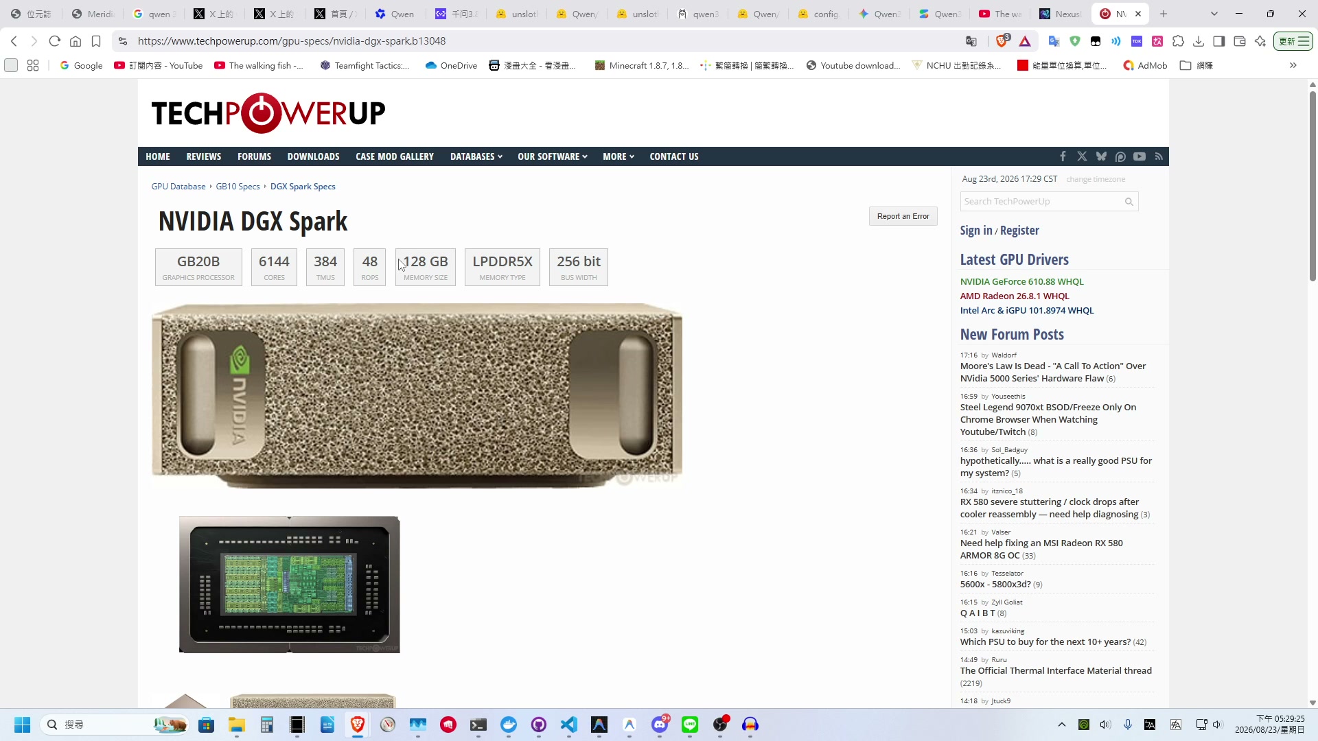Click the TechPowerUp logo
Image resolution: width=1318 pixels, height=741 pixels.
(x=268, y=113)
